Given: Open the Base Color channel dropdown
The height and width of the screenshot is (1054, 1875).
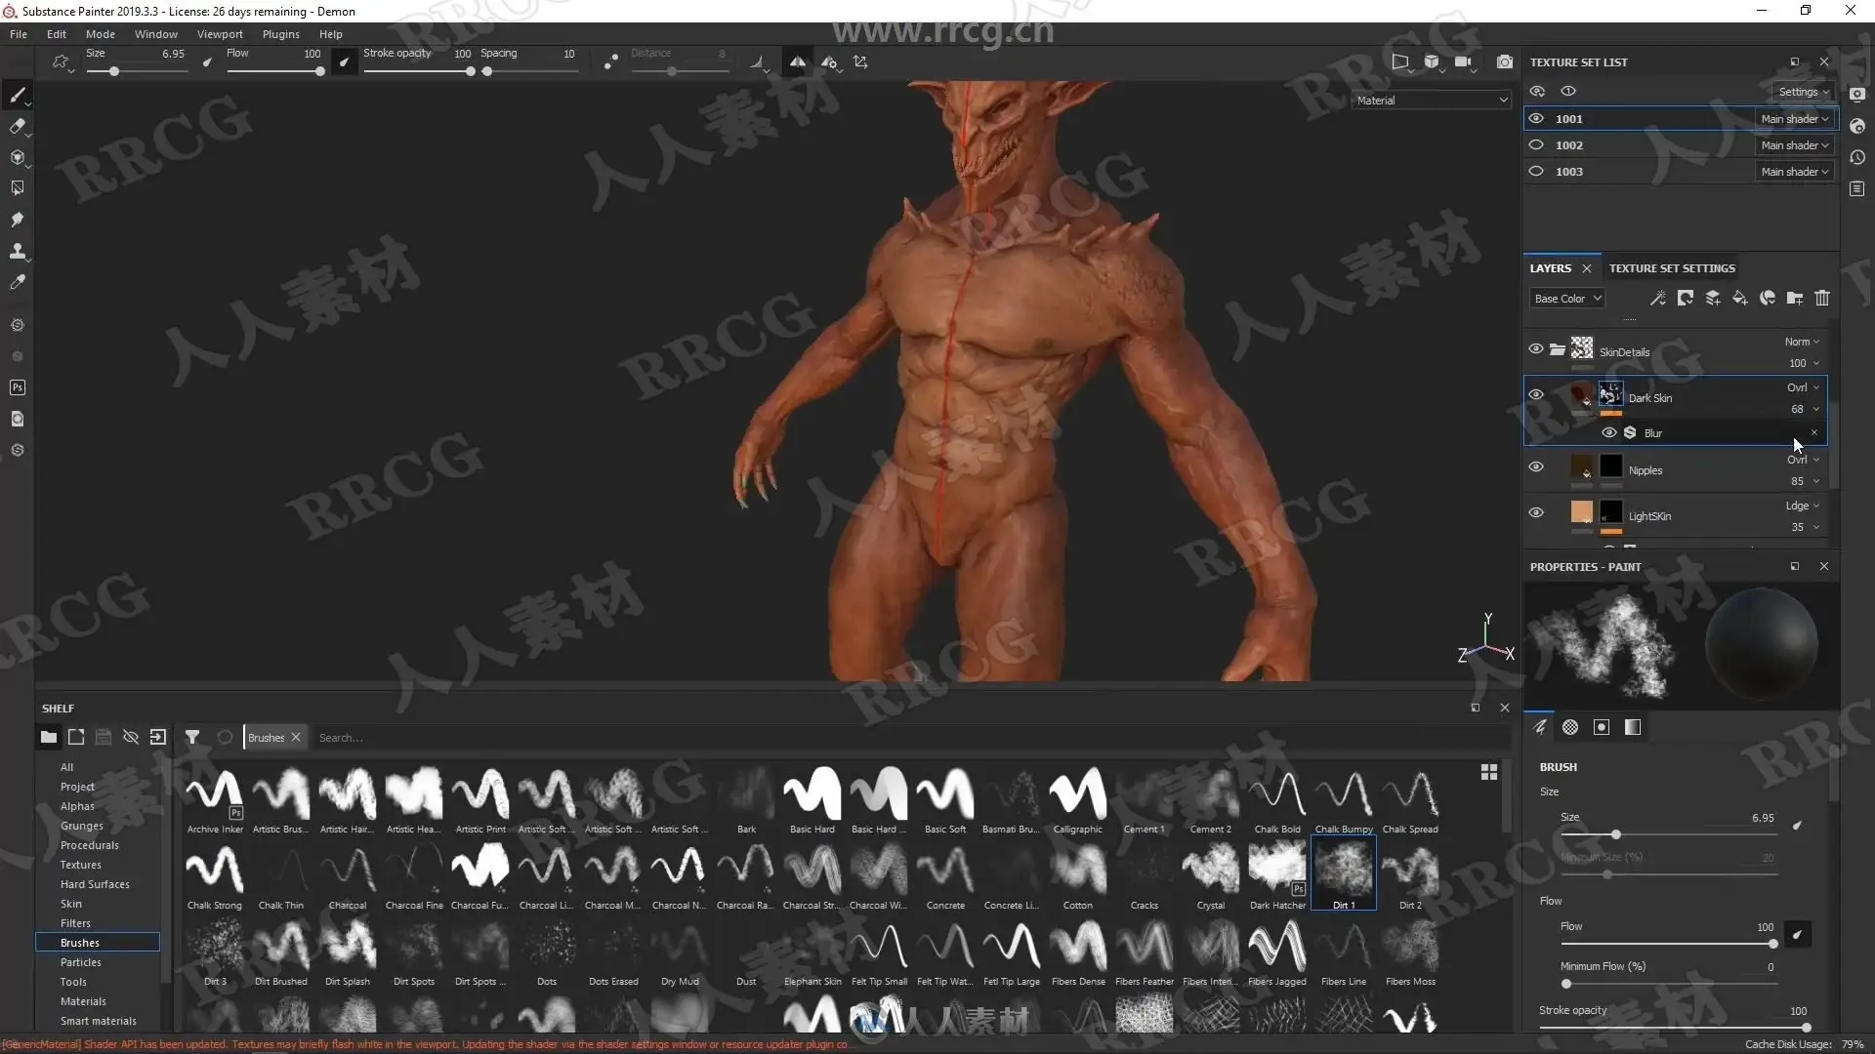Looking at the screenshot, I should [1566, 299].
